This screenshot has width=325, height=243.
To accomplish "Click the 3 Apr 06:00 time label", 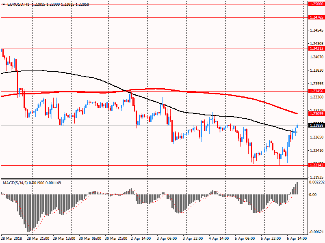I will coord(167,239).
